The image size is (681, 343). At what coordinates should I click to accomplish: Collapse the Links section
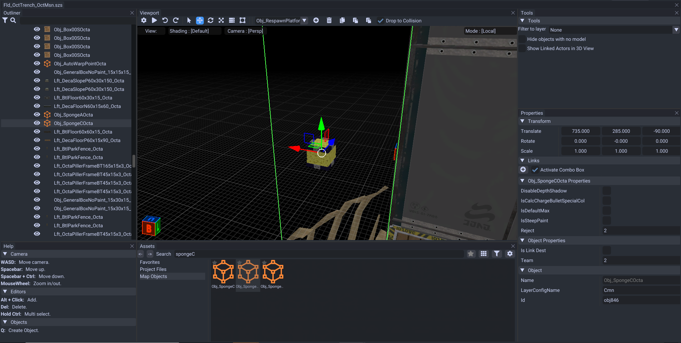[x=522, y=160]
